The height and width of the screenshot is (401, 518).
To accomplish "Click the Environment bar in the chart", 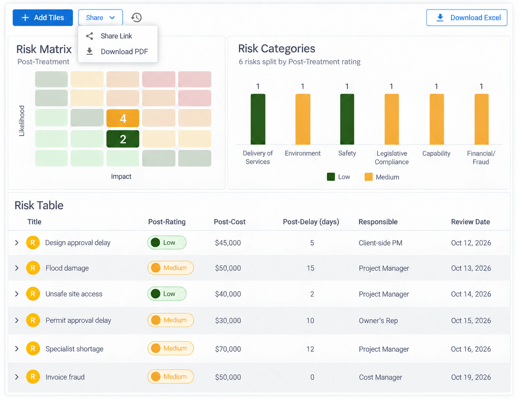I will pos(303,119).
